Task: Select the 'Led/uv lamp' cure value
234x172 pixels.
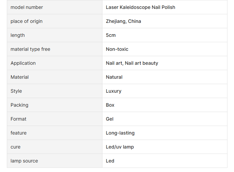Action: (x=120, y=147)
